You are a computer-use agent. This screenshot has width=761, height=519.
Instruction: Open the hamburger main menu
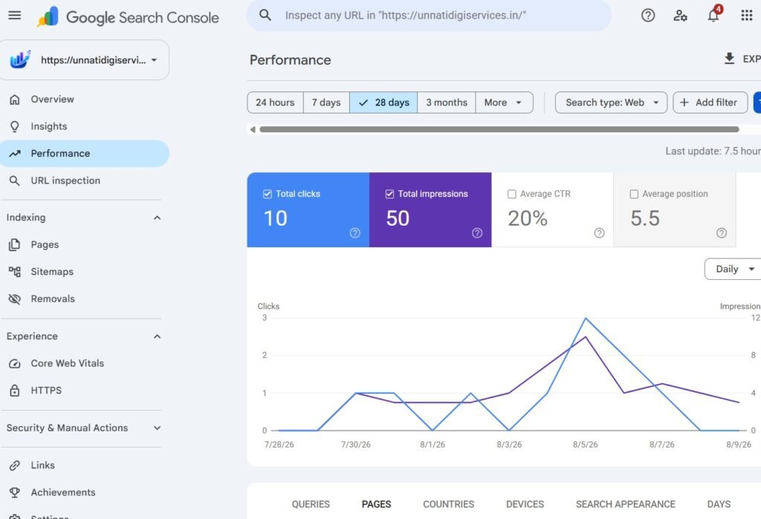tap(15, 15)
